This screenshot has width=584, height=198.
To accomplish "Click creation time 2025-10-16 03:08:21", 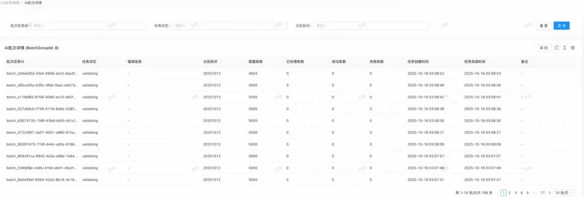I will click(426, 133).
